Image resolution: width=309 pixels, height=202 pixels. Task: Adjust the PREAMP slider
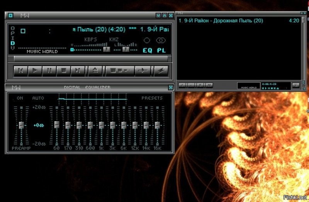coord(21,126)
